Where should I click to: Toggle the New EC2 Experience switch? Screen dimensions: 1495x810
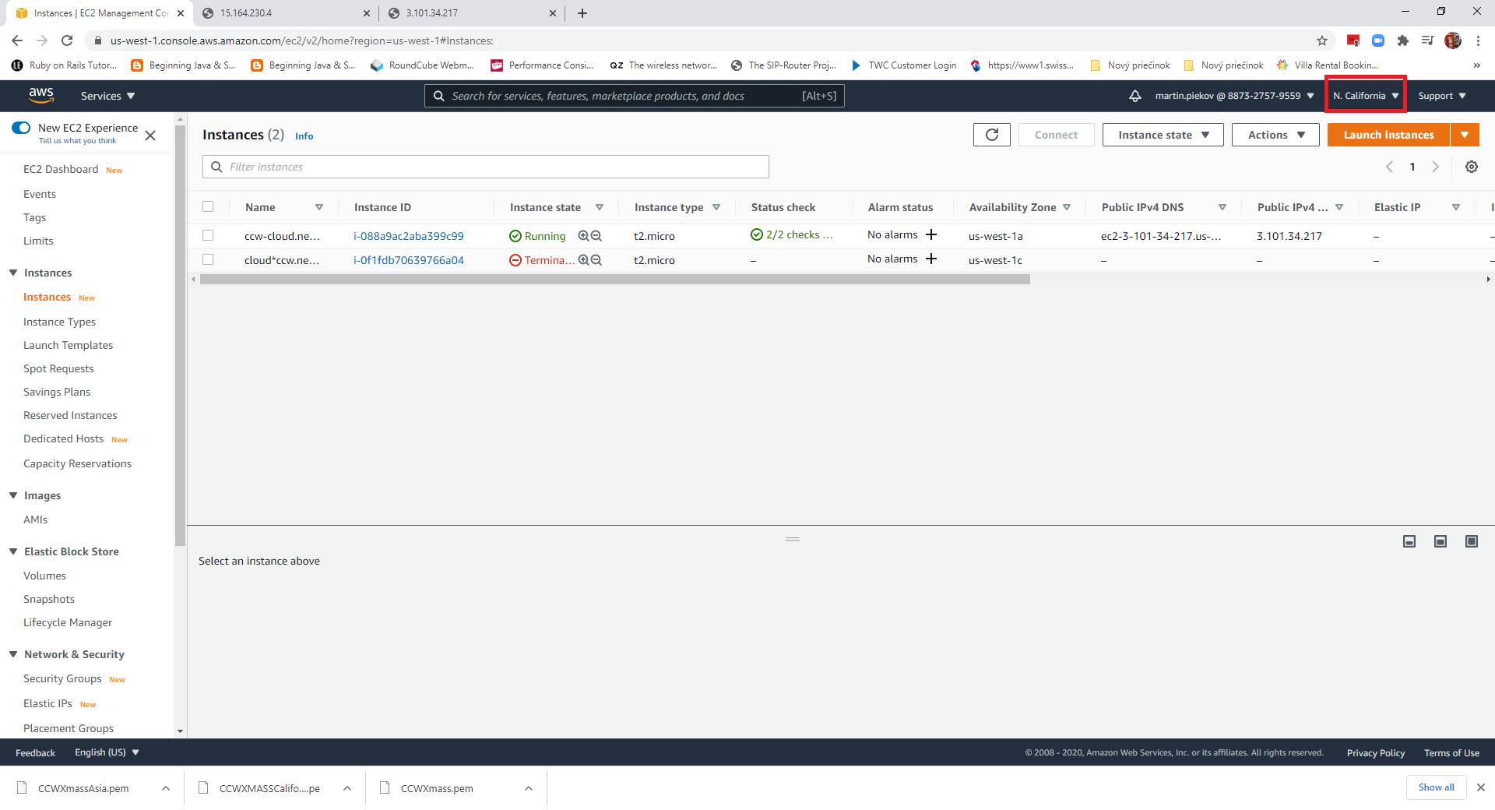(x=21, y=128)
